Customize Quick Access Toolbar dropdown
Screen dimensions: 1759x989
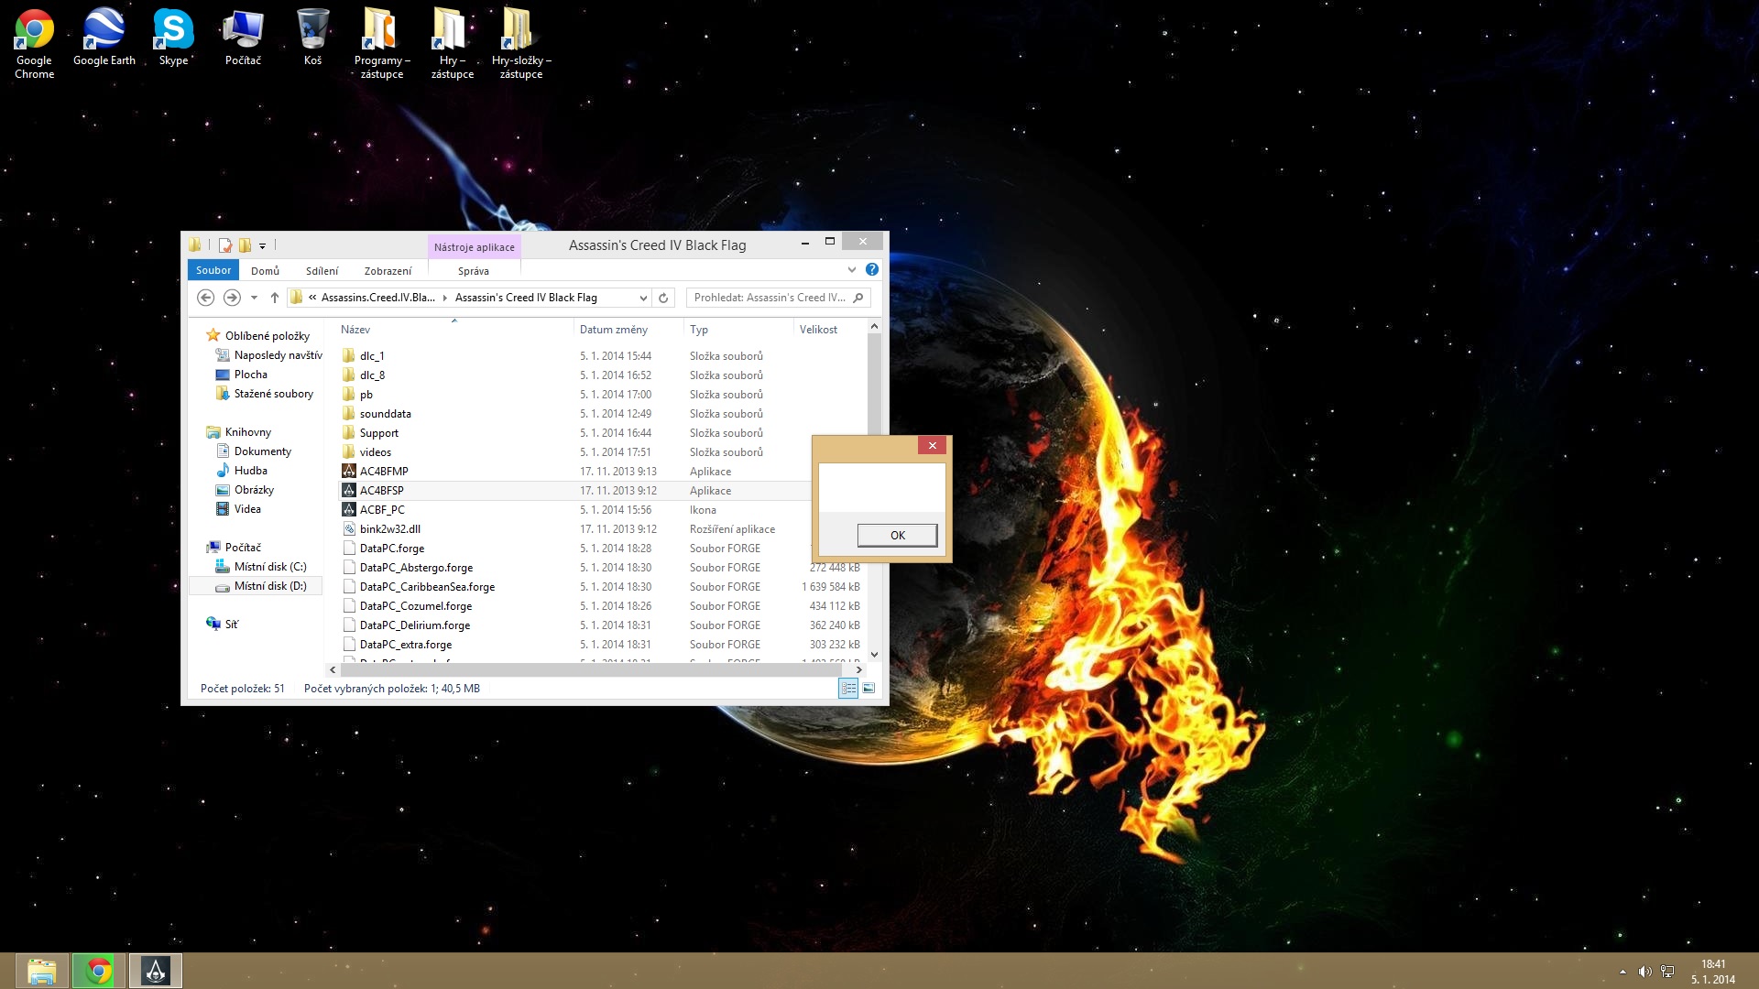[x=262, y=245]
